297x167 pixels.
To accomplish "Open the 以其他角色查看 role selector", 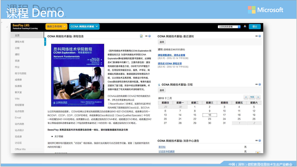I will click(x=229, y=27).
